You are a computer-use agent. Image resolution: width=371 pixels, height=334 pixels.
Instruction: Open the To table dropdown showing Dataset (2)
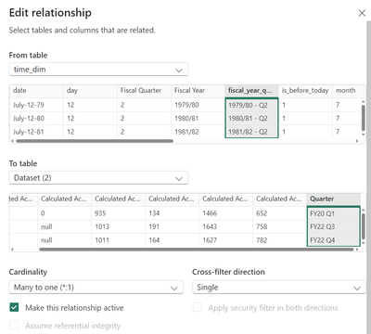pos(98,178)
